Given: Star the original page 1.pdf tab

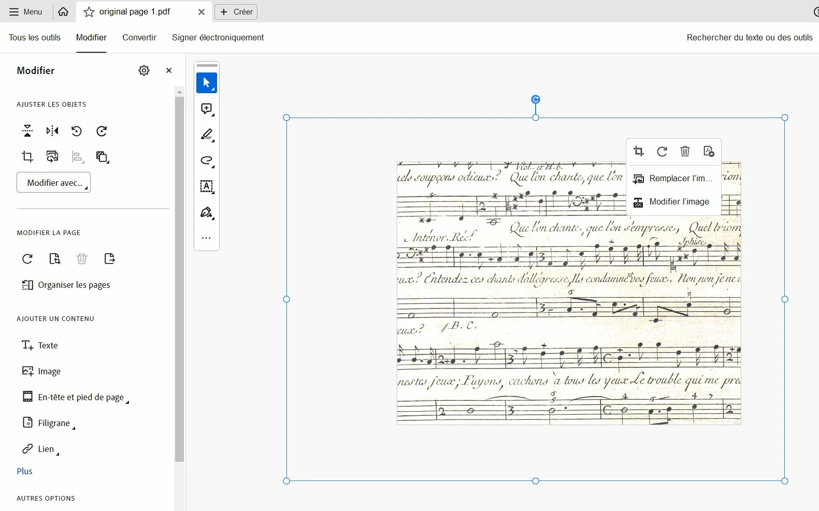Looking at the screenshot, I should click(x=89, y=12).
